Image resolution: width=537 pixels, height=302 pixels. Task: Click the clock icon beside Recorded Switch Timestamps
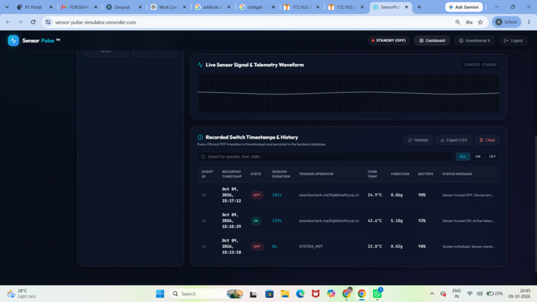[201, 137]
